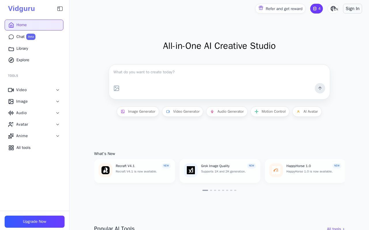The height and width of the screenshot is (230, 369).
Task: Click the HappyHorse logo icon
Action: click(x=276, y=170)
